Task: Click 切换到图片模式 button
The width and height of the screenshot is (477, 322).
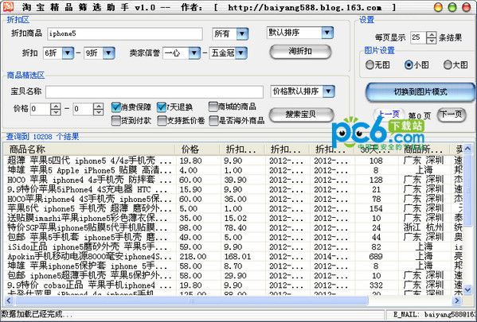Action: [420, 92]
